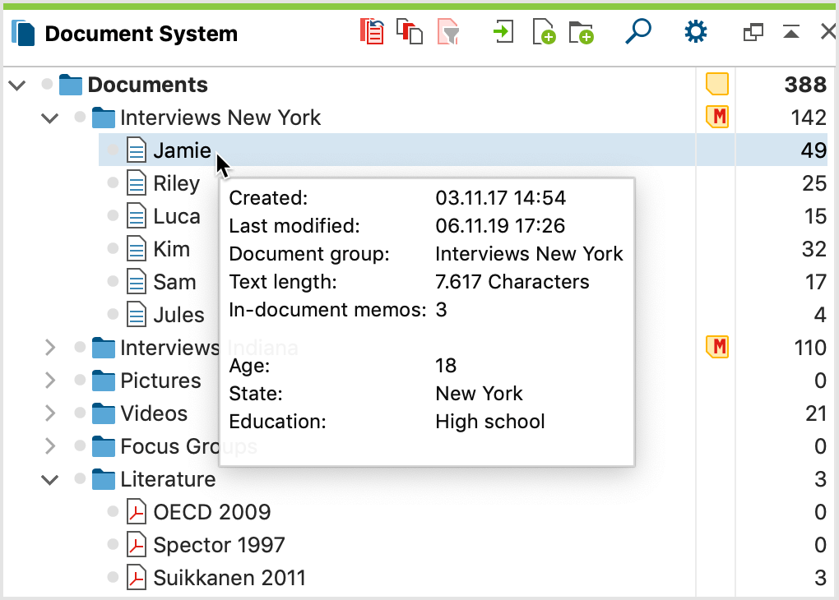This screenshot has height=600, width=839.
Task: Click the Spector 1997 PDF icon
Action: click(137, 544)
